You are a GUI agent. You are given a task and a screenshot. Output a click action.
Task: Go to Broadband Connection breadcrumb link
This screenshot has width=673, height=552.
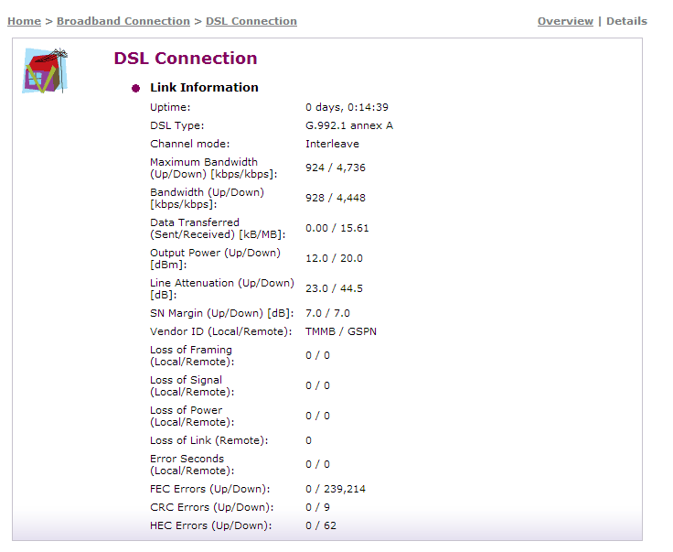coord(123,21)
